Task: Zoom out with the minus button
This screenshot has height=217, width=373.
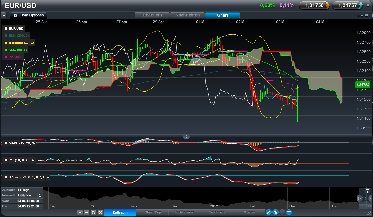Action: (x=87, y=212)
